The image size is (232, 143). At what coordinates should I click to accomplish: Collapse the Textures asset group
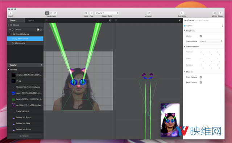(x=9, y=70)
